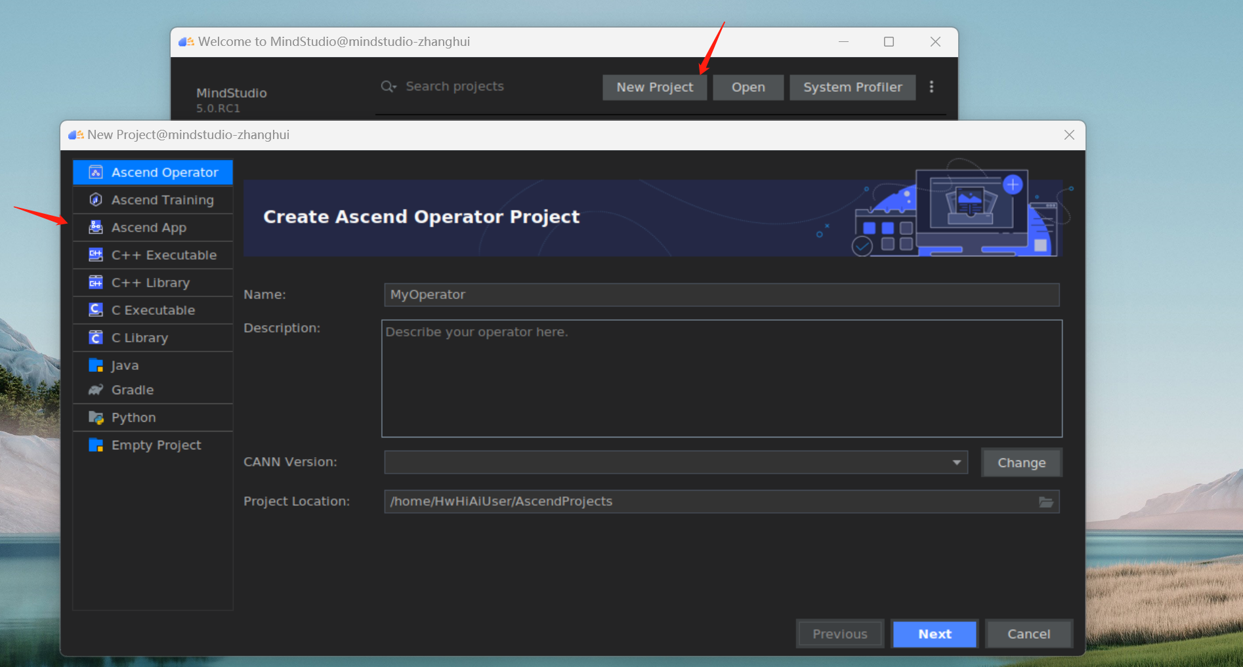Viewport: 1243px width, 667px height.
Task: Select Ascend Training project type
Action: tap(153, 200)
